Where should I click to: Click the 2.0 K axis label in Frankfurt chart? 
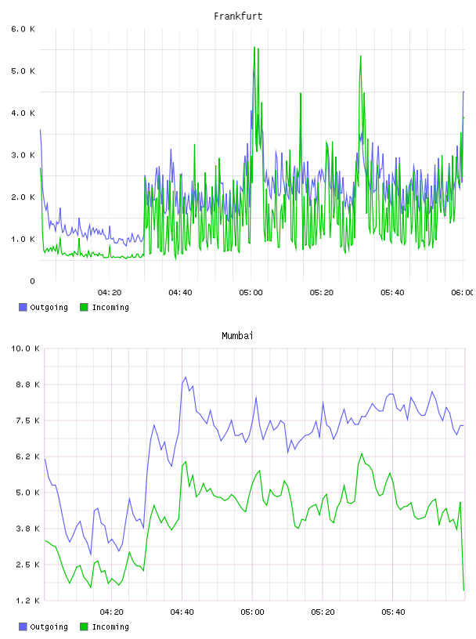click(23, 197)
